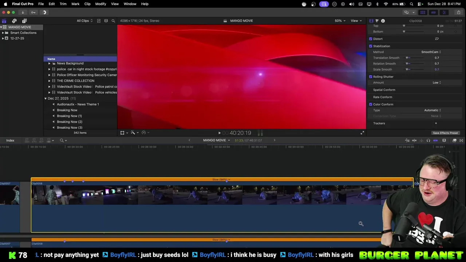Open the Color Conform Type Automatic dropdown

click(433, 110)
